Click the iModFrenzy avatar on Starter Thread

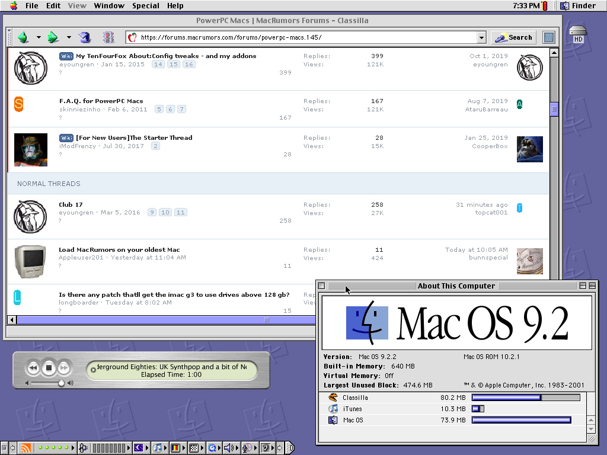(x=31, y=150)
